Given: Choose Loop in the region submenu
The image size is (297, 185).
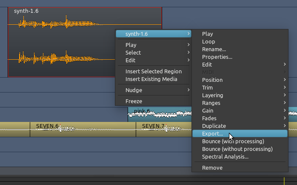Looking at the screenshot, I should 240,42.
